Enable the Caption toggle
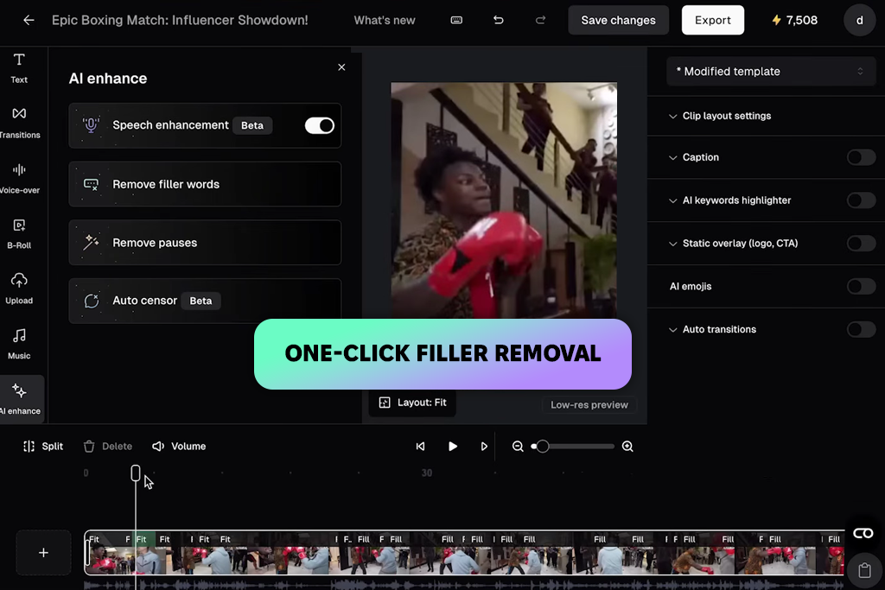This screenshot has width=885, height=590. pos(862,157)
